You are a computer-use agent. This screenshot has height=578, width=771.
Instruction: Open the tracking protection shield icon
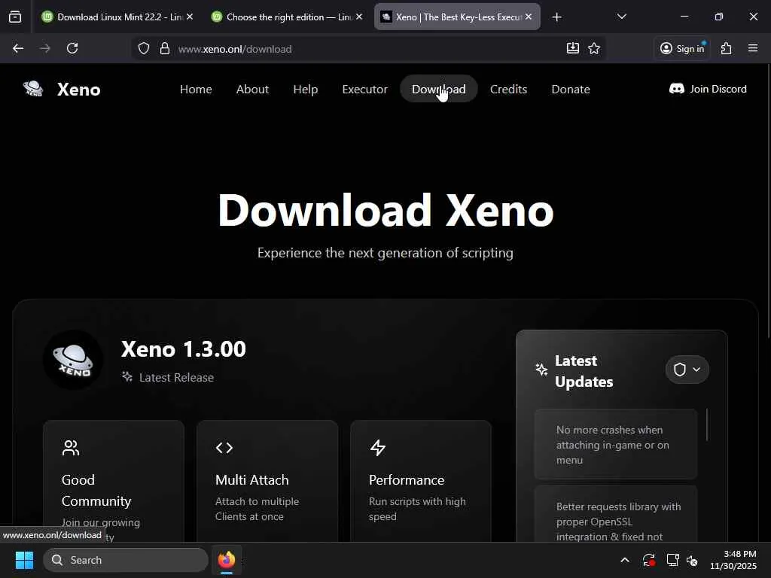[144, 49]
